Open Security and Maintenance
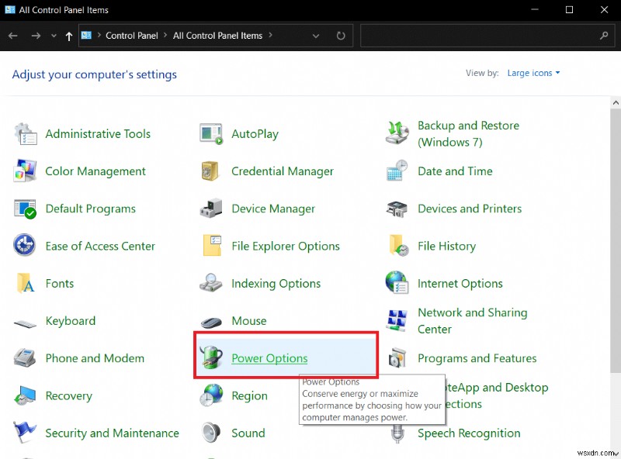 click(112, 433)
